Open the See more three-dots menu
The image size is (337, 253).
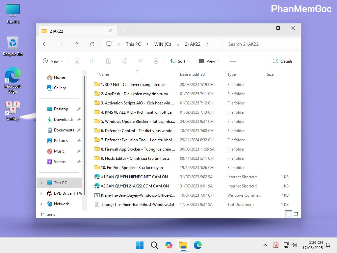233,61
